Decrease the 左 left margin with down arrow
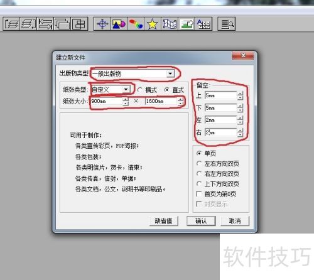The width and height of the screenshot is (314, 280). [241, 122]
